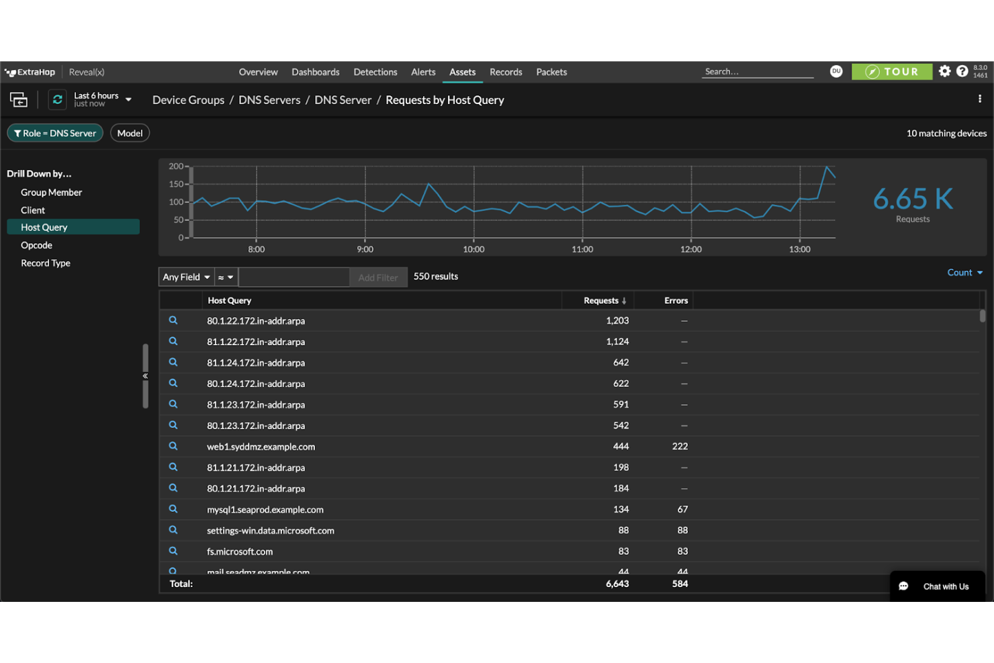Refresh the data with the refresh icon
The height and width of the screenshot is (663, 994).
[57, 99]
